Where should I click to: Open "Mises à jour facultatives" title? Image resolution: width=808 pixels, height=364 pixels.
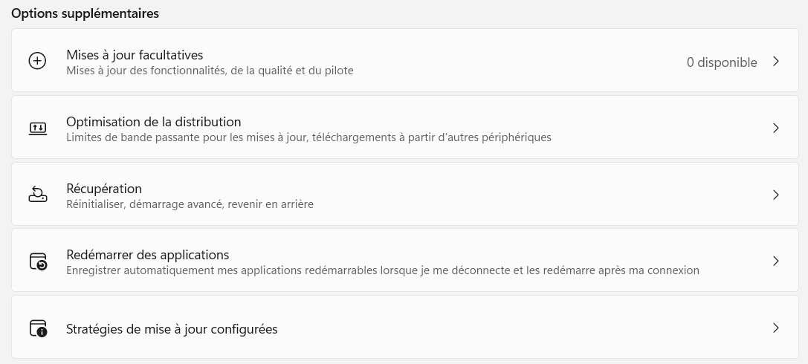point(135,55)
